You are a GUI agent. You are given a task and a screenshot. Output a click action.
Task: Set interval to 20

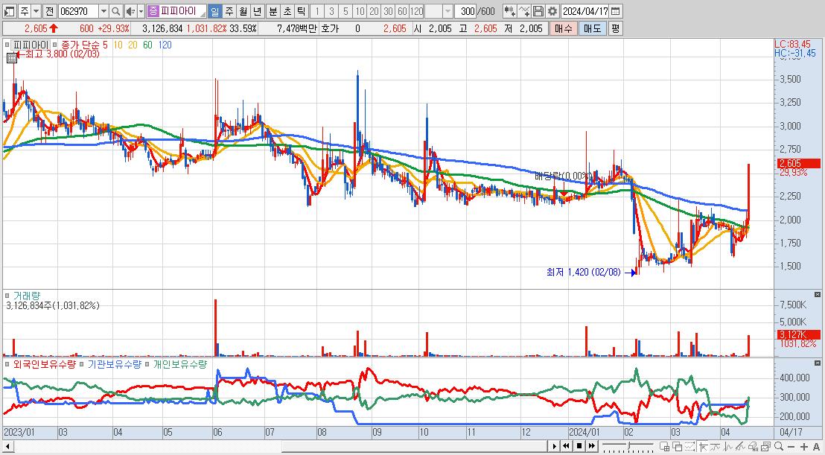pyautogui.click(x=374, y=11)
